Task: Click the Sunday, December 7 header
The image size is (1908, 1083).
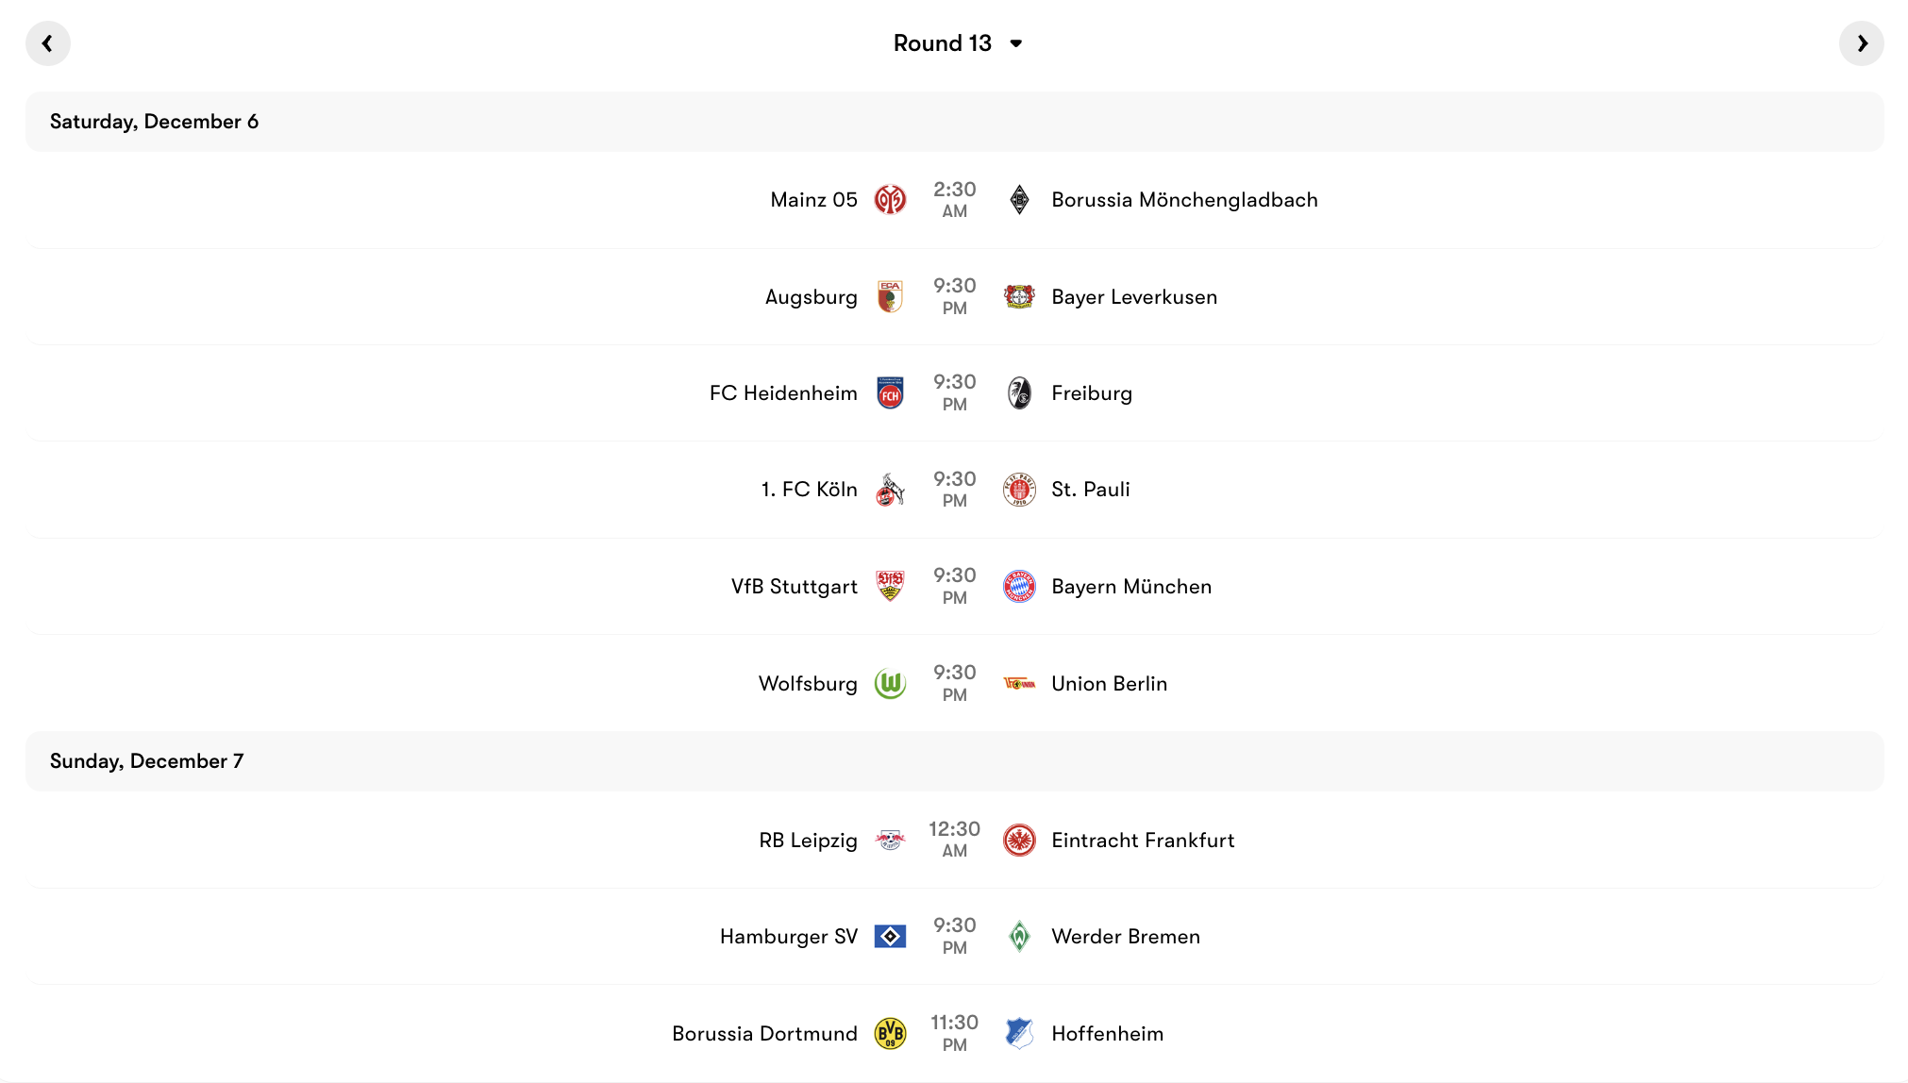Action: pyautogui.click(x=148, y=760)
